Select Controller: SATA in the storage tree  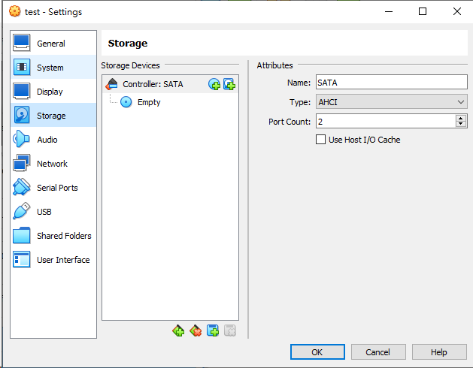pyautogui.click(x=153, y=84)
